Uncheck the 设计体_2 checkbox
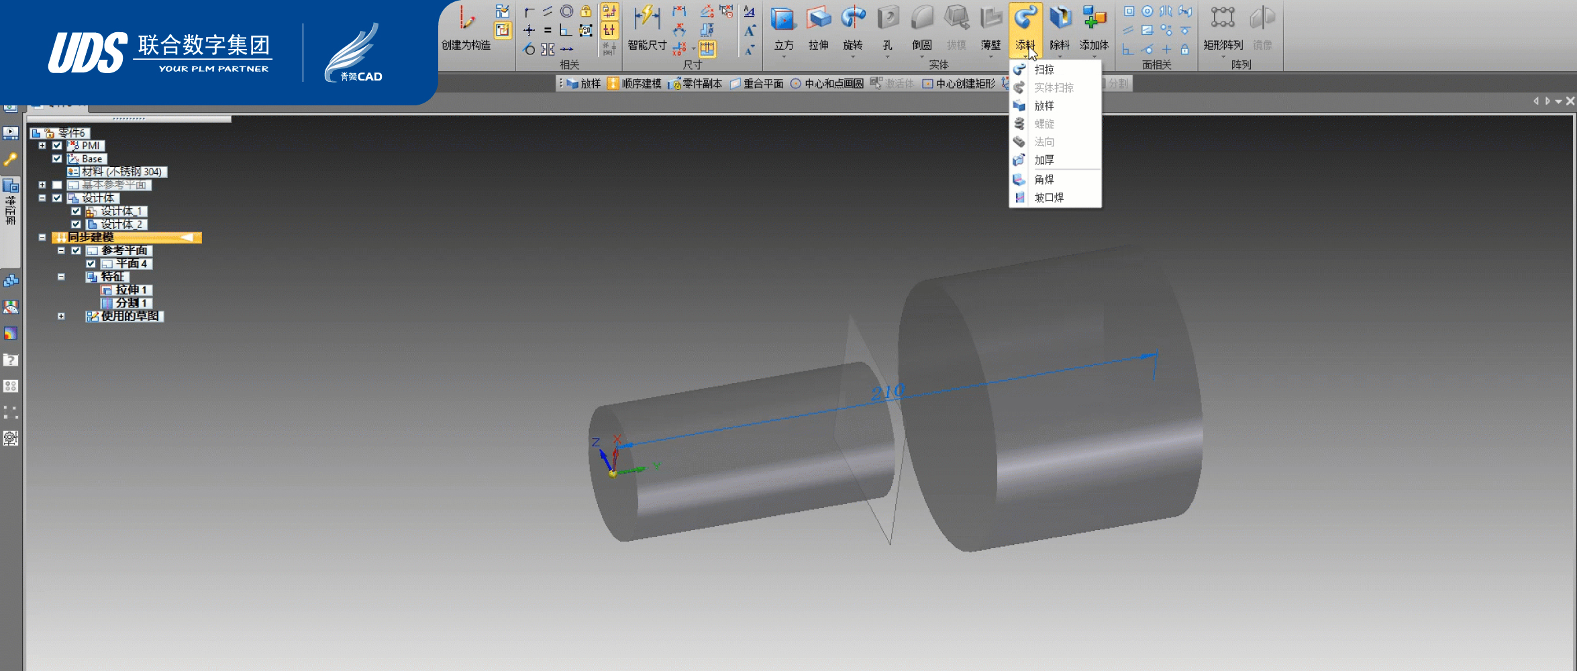 76,224
